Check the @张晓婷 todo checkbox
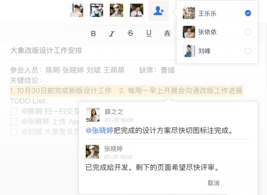The height and width of the screenshot is (195, 267). tap(14, 122)
